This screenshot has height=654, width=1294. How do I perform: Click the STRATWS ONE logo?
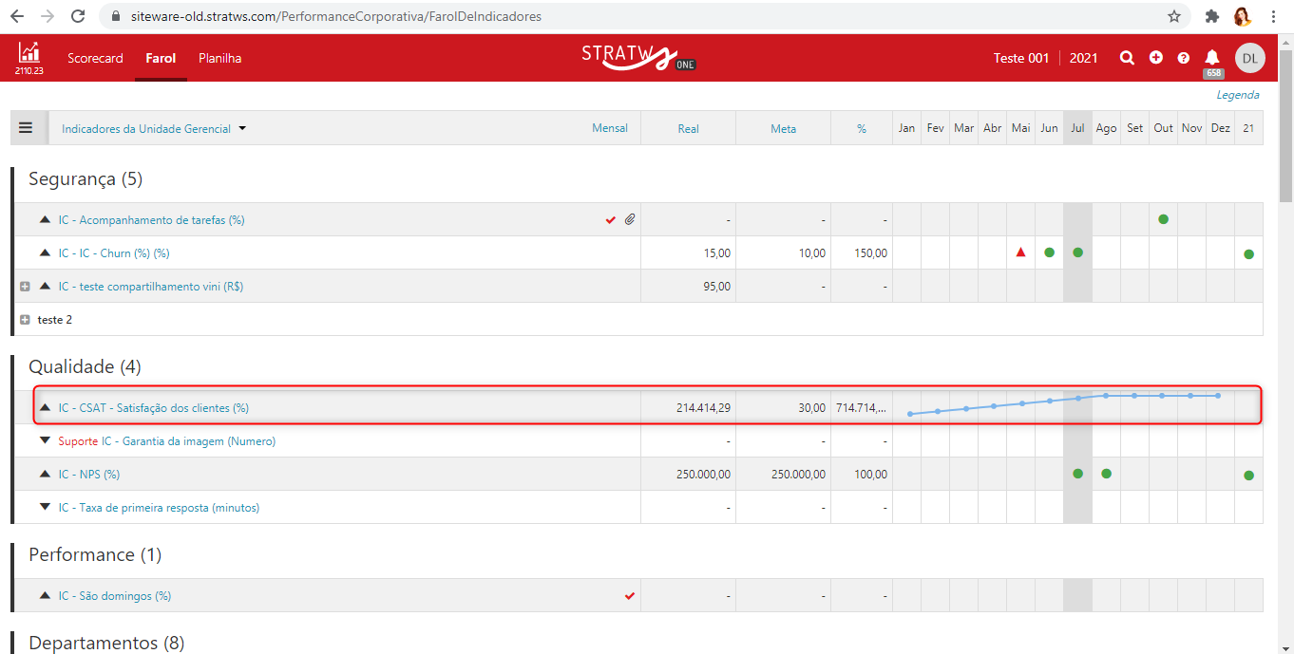click(x=638, y=57)
